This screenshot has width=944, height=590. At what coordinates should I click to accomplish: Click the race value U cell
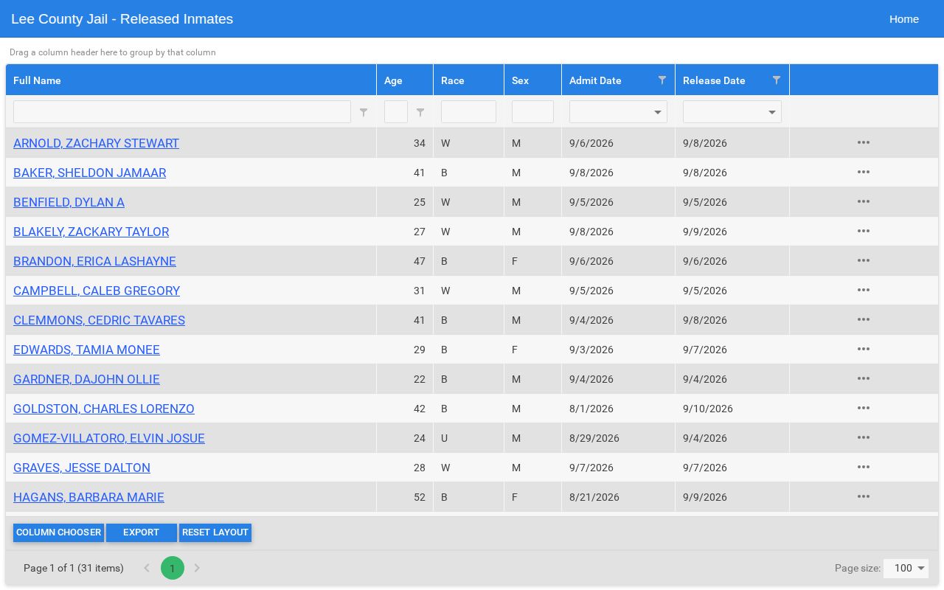point(469,438)
